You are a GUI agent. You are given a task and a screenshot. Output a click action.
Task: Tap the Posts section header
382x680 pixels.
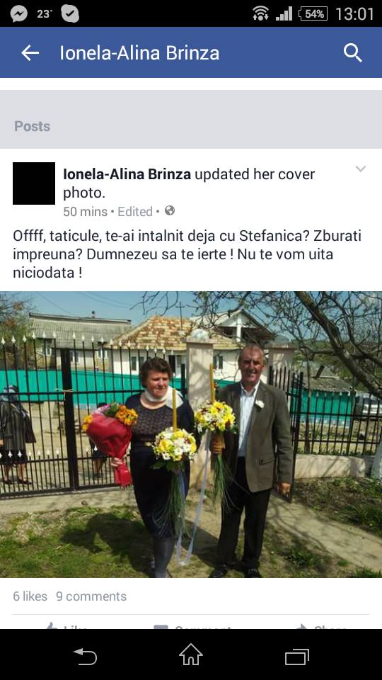(x=32, y=126)
